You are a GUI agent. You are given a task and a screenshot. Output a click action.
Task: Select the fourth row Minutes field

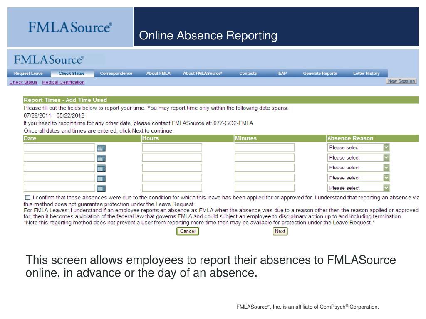[x=264, y=178]
